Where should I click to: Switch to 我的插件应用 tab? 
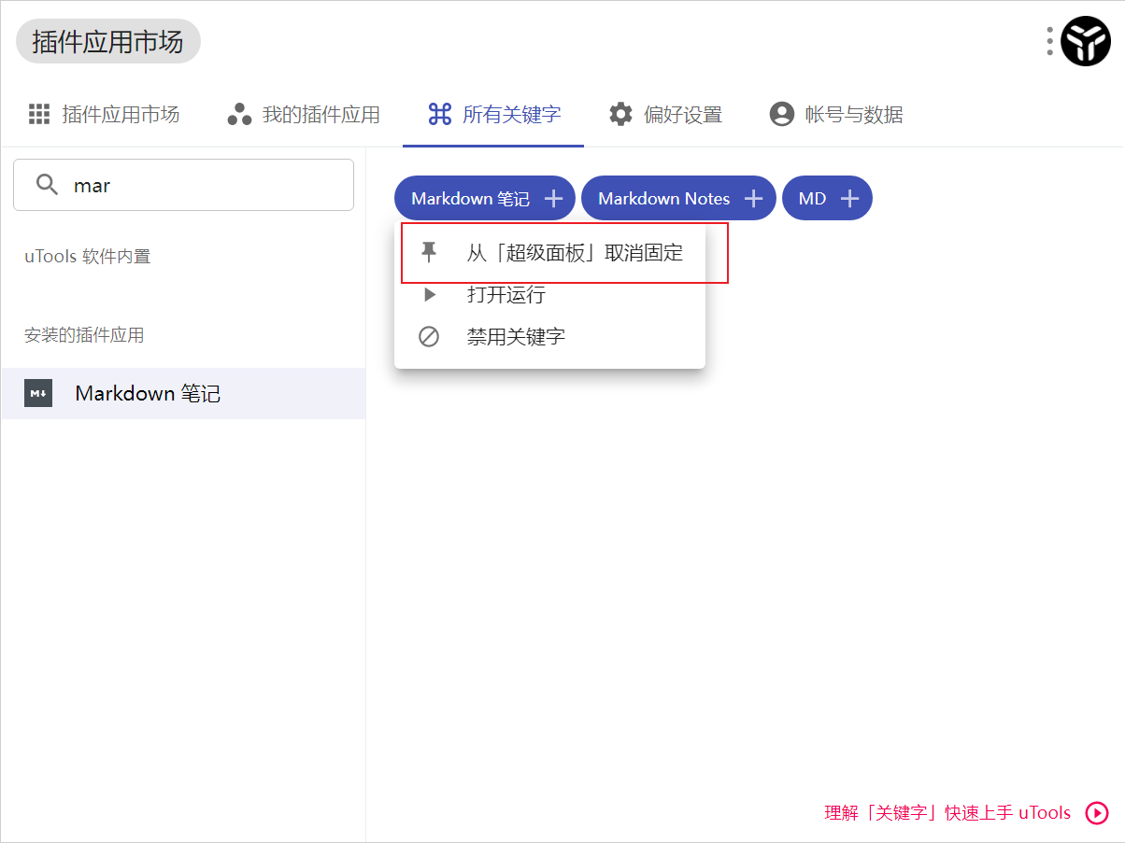click(304, 115)
